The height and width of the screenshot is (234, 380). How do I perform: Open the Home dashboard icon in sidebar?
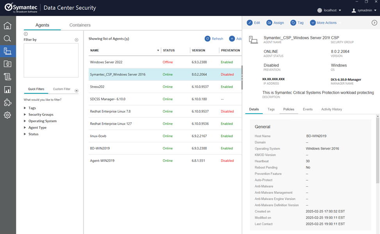click(x=7, y=26)
